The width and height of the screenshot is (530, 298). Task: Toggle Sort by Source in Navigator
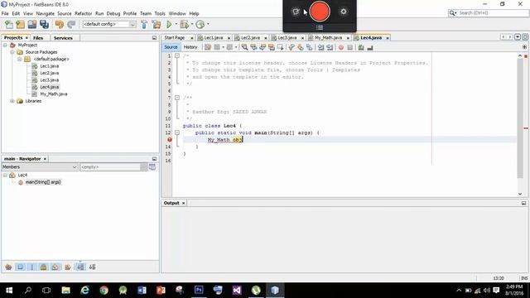coord(92,267)
